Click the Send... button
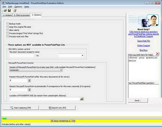This screenshot has height=127, width=162. click(x=138, y=100)
